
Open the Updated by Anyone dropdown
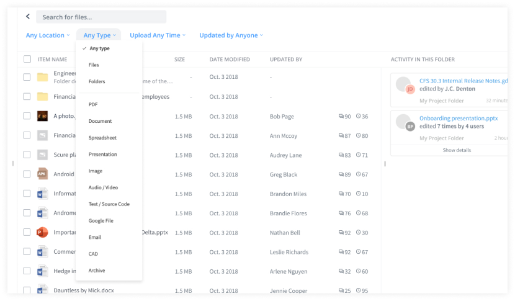click(231, 35)
